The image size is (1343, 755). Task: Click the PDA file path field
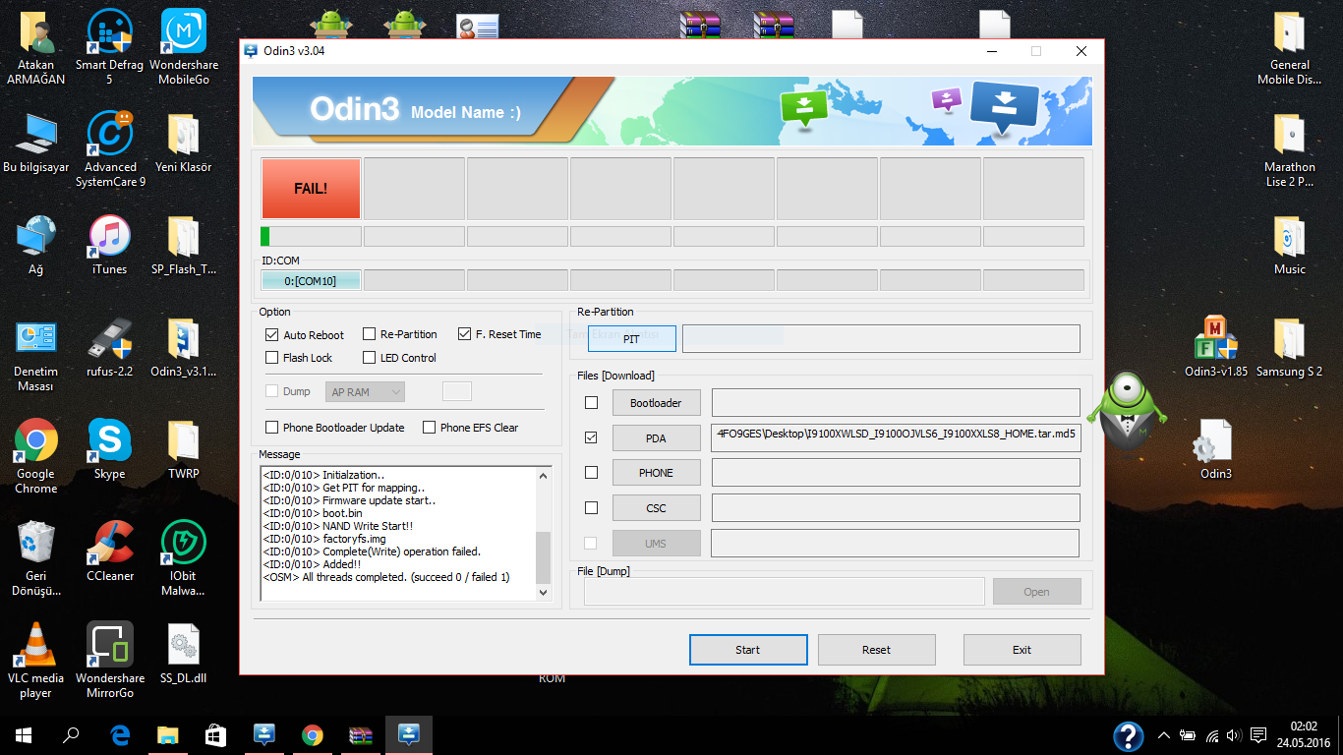coord(896,437)
